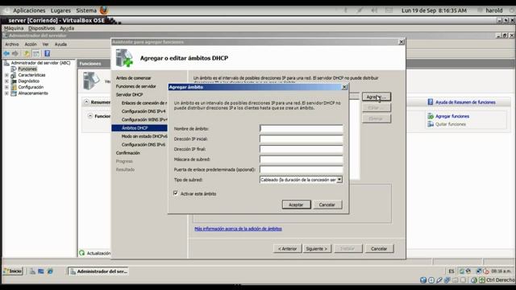Click the Dirección IP final input field
Image resolution: width=516 pixels, height=290 pixels.
coord(301,149)
